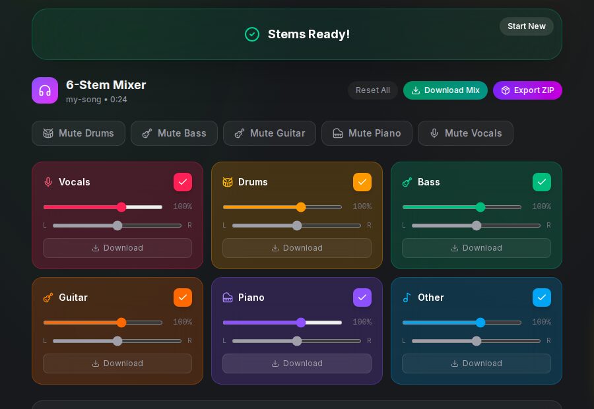Click the Guitar pan slider handle
Image resolution: width=594 pixels, height=409 pixels.
(117, 341)
